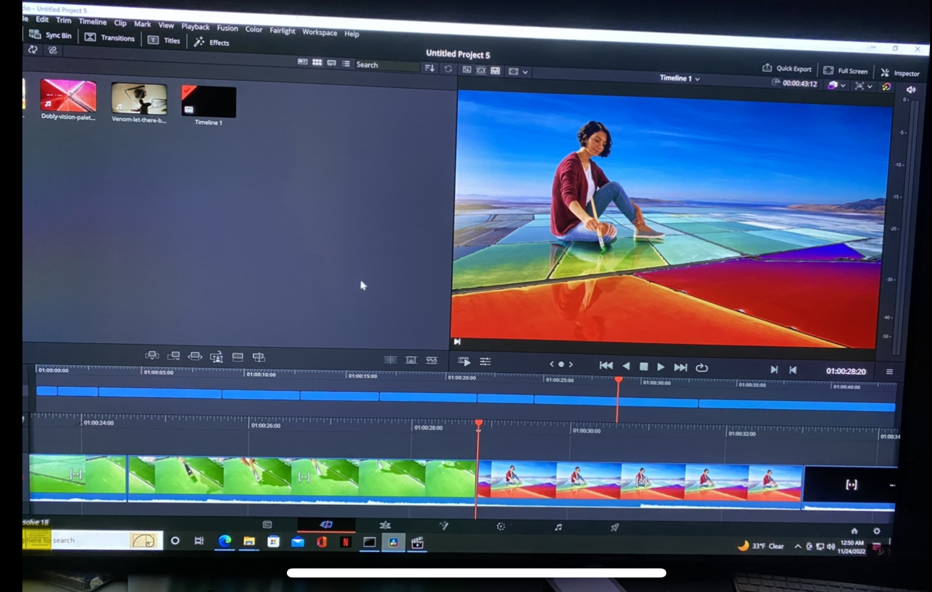Open the Timeline menu
Screen dimensions: 932x592
(x=93, y=22)
